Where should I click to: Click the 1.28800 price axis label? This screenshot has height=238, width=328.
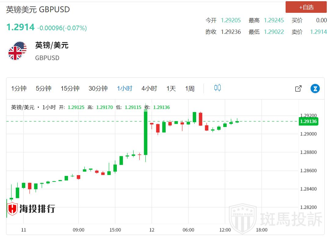pos(308,152)
